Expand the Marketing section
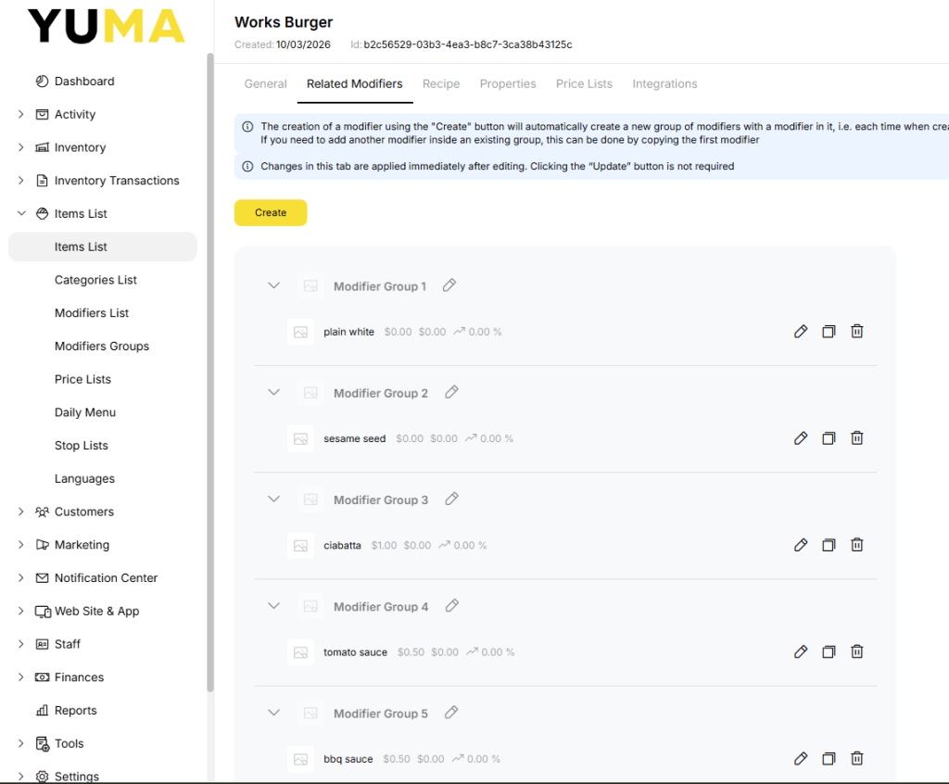 click(x=21, y=545)
